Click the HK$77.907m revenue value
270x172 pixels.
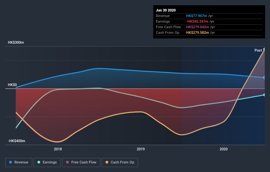[196, 16]
